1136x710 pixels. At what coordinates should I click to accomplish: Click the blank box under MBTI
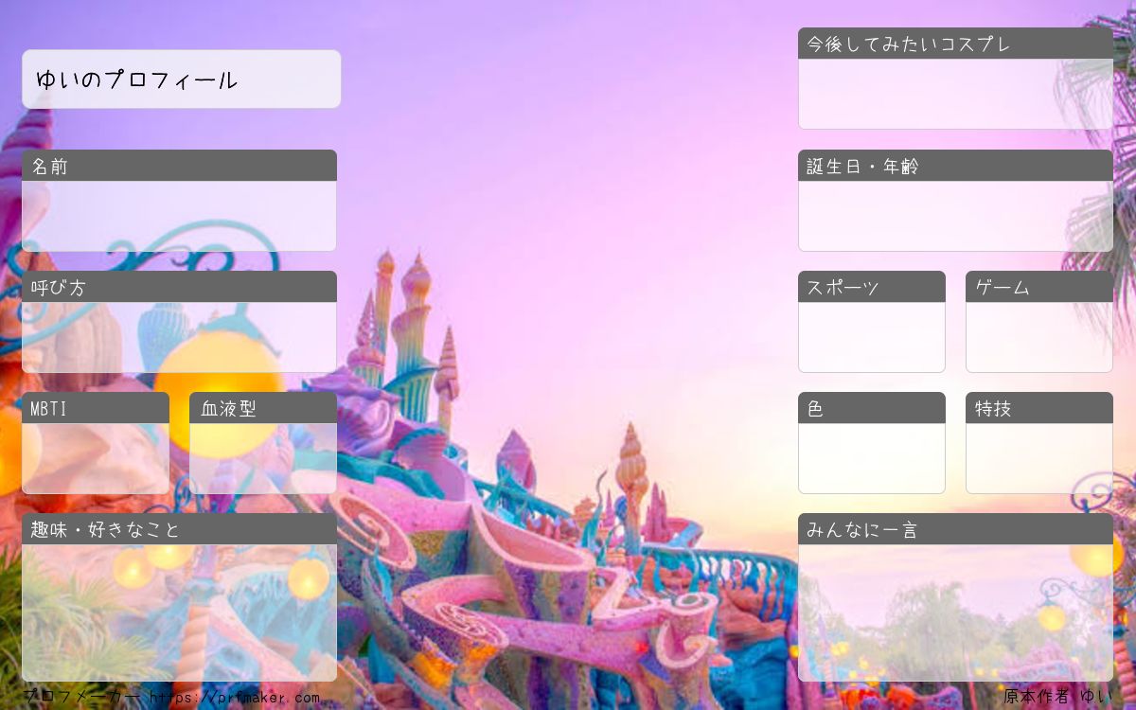(x=96, y=458)
